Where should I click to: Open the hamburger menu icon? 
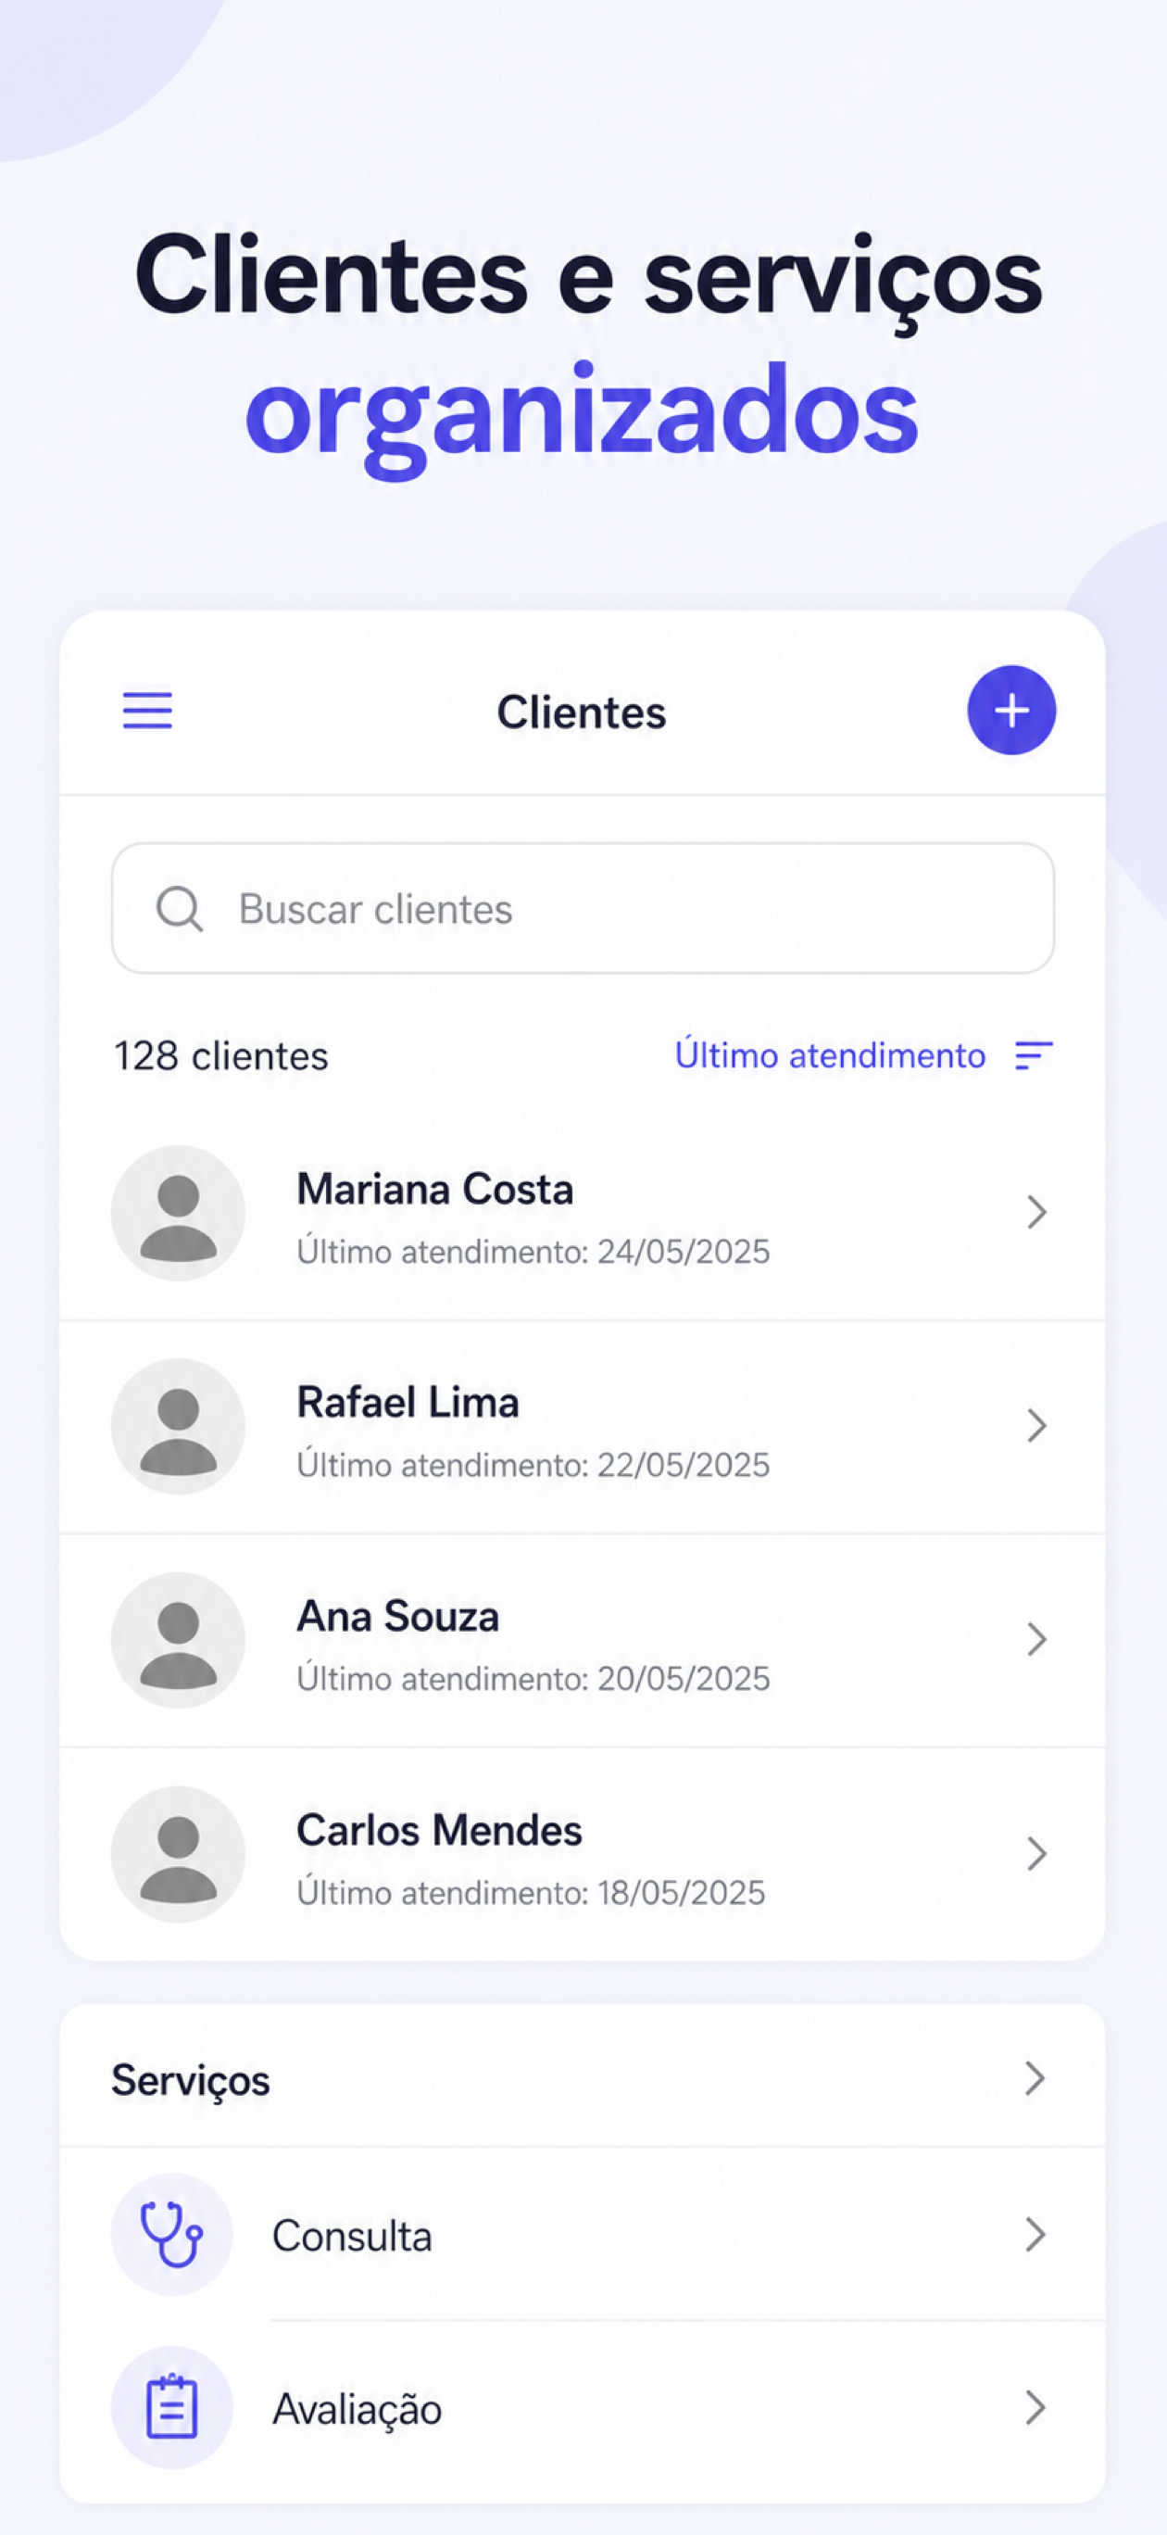(x=147, y=711)
